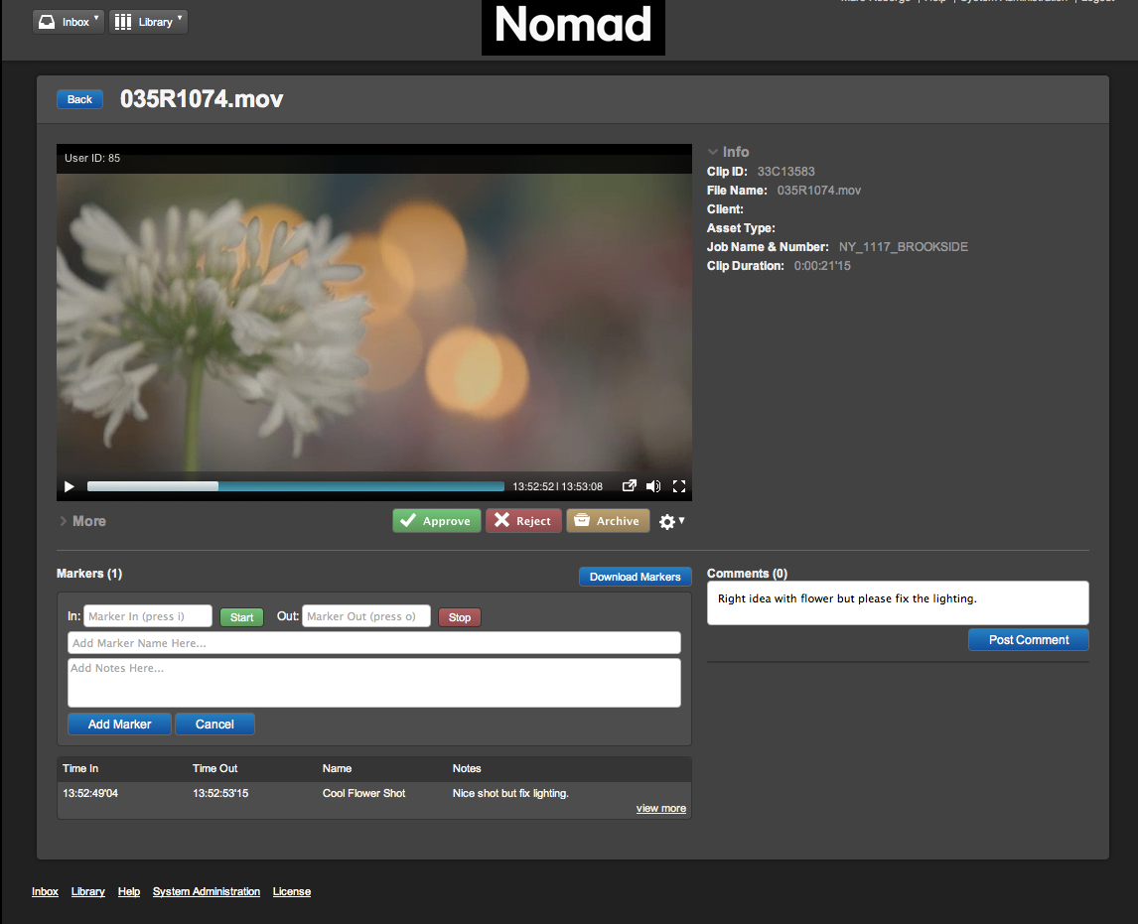
Task: Pop out video player window
Action: coord(629,486)
